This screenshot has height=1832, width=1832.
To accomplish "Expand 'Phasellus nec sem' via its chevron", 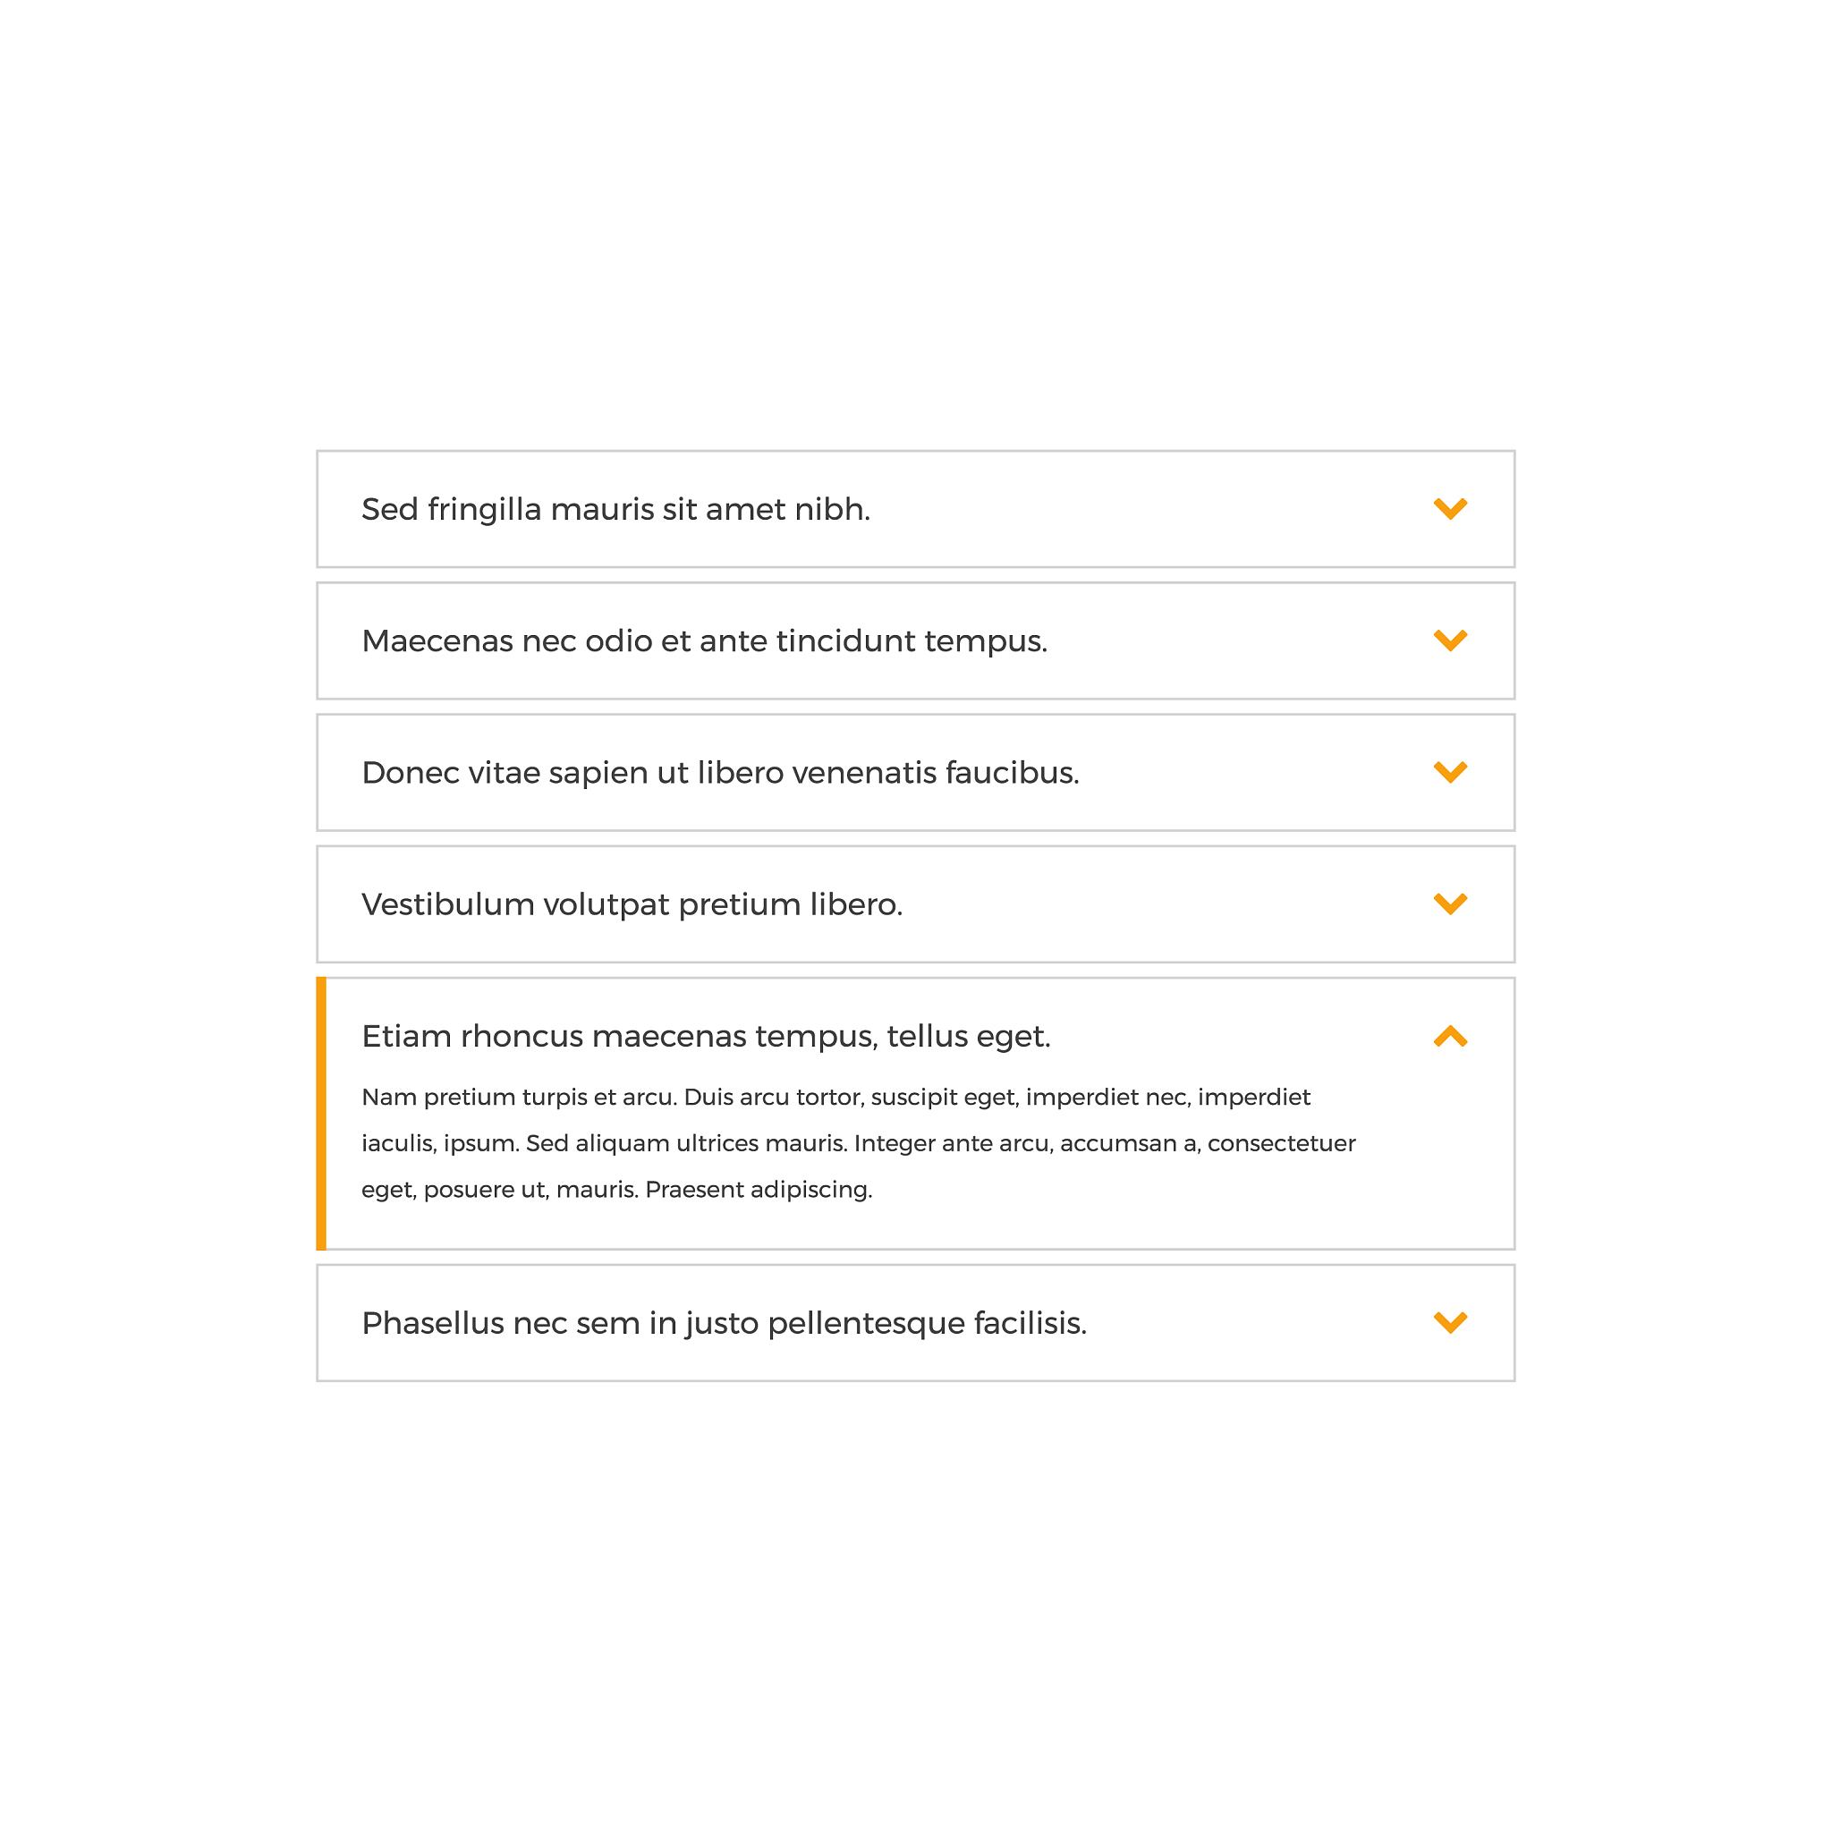I will point(1450,1323).
